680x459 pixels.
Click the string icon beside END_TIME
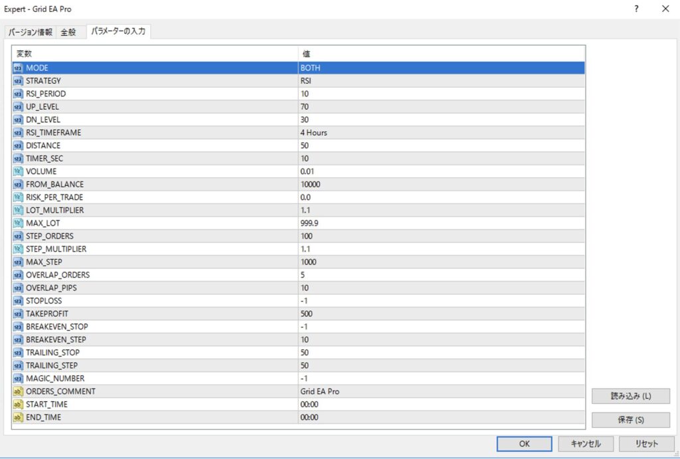18,417
